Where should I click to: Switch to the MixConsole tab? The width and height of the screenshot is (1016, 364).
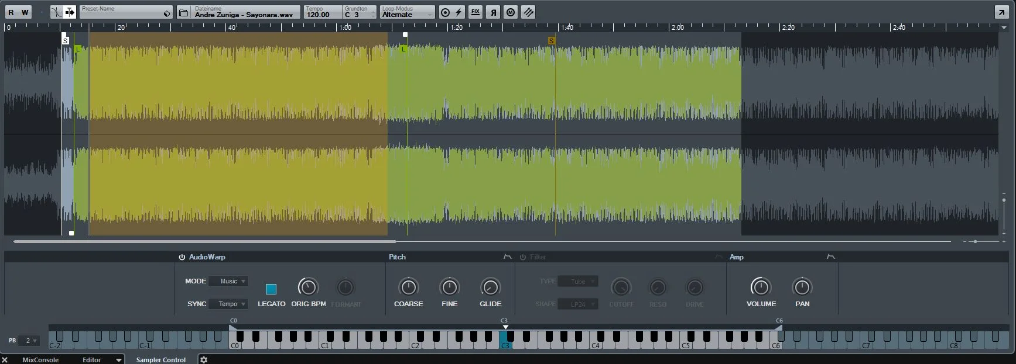pos(40,360)
